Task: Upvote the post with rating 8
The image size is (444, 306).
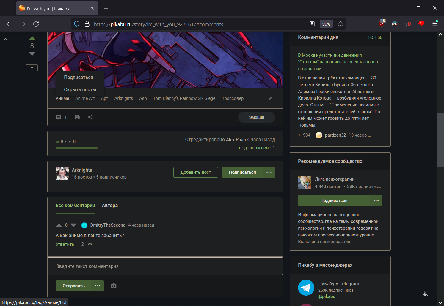Action: [32, 38]
